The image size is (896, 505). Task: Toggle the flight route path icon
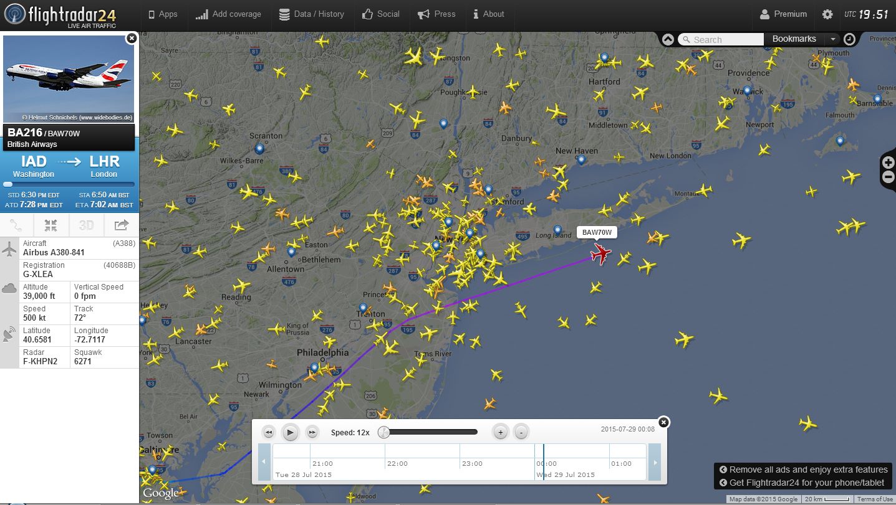click(x=17, y=225)
